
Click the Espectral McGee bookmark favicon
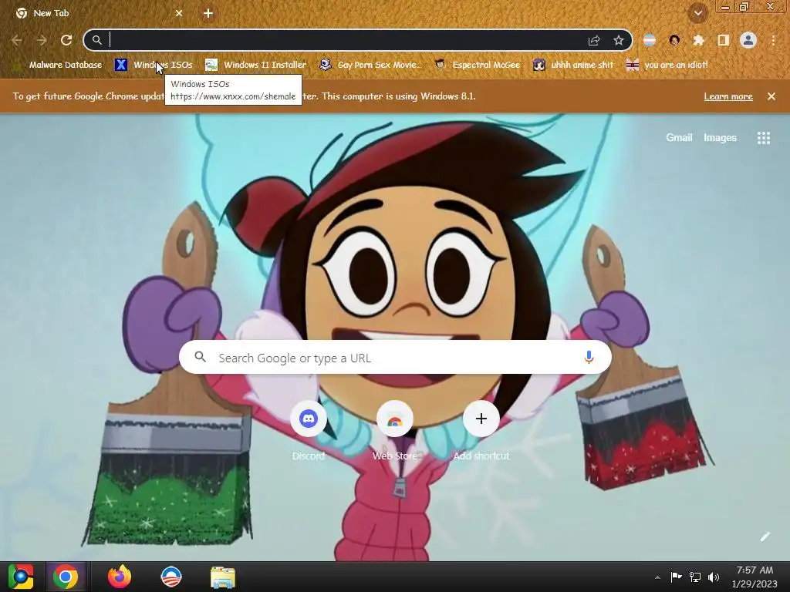click(440, 65)
